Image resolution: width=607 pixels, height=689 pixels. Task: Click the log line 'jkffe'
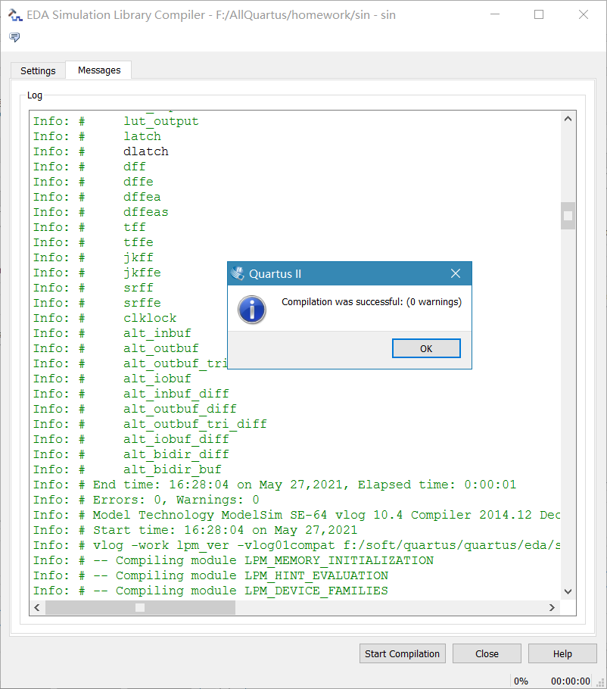tap(142, 273)
